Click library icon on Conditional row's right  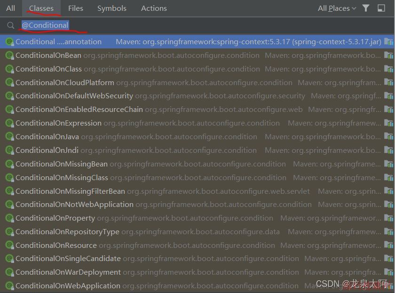[x=388, y=42]
